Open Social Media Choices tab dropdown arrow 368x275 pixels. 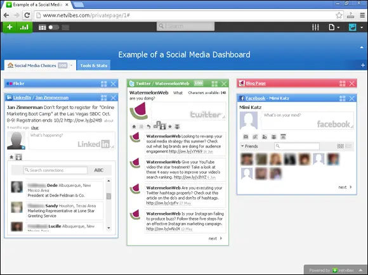(71, 65)
